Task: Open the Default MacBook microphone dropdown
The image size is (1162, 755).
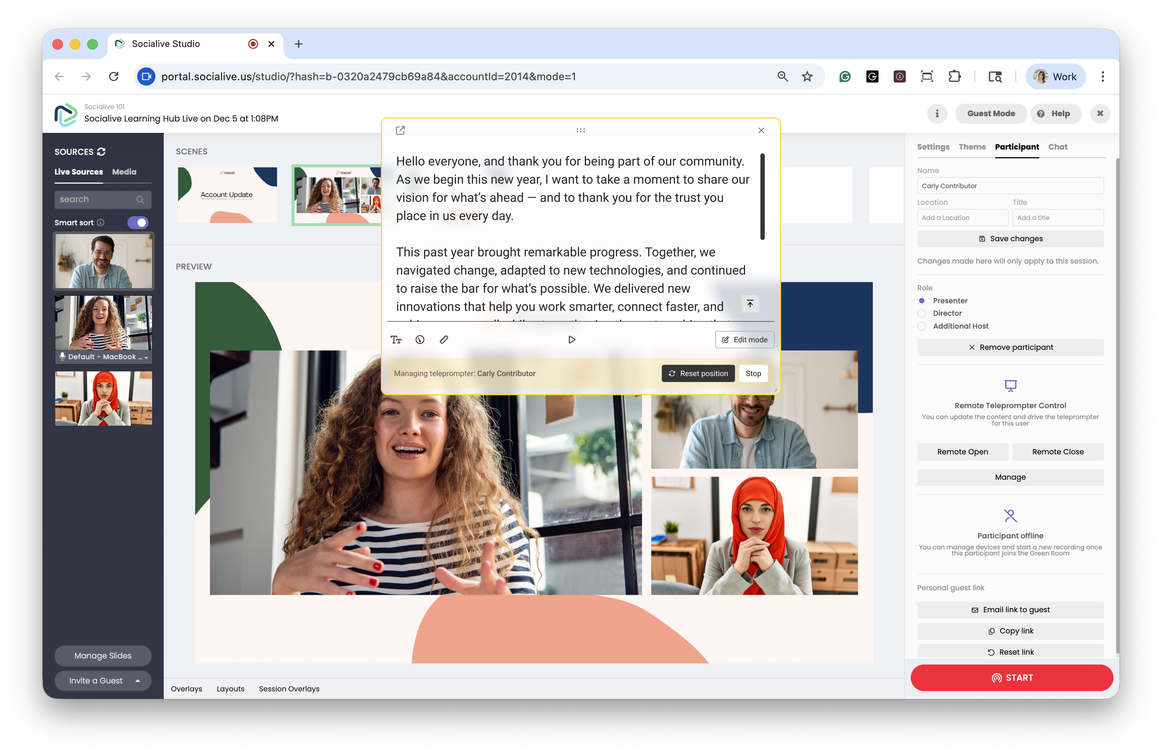Action: coord(146,357)
